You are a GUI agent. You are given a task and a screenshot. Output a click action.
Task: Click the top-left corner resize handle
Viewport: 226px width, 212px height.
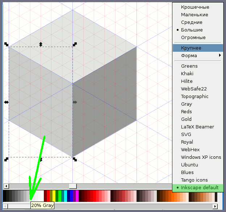(6, 44)
